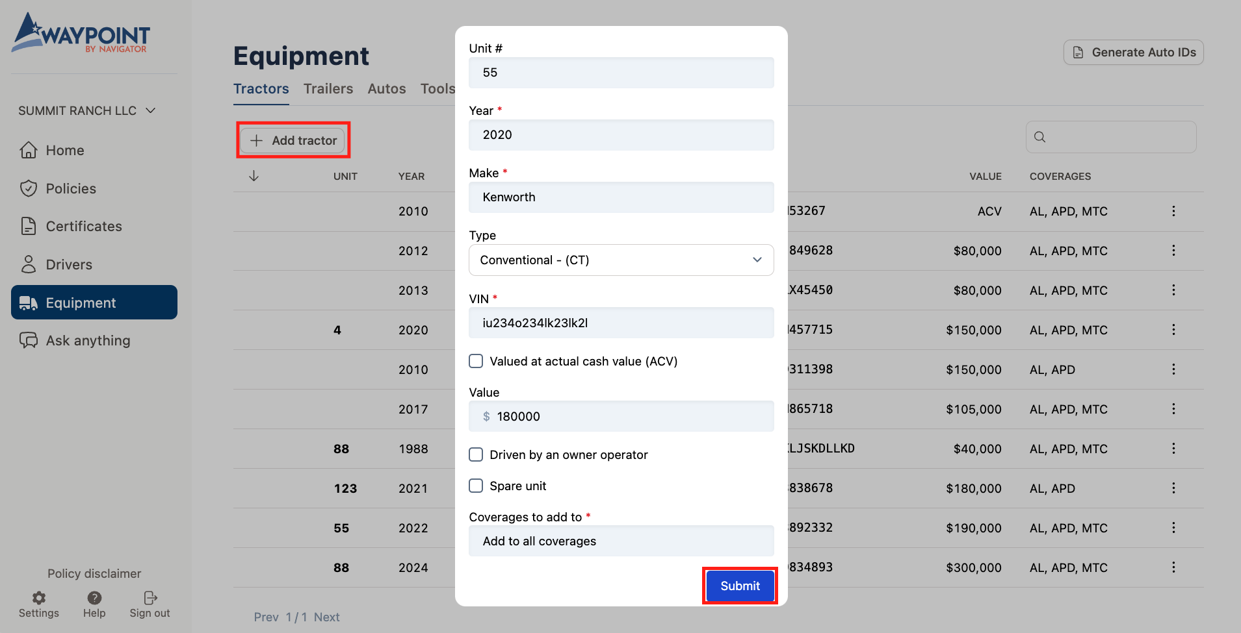
Task: Select the Policies shield icon
Action: coord(29,188)
